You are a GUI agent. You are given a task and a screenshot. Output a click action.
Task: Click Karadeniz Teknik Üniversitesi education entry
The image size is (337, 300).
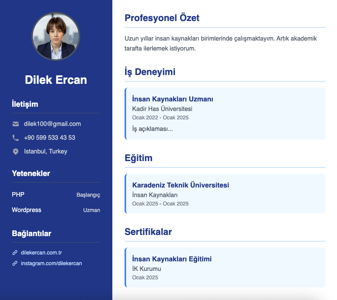click(180, 185)
